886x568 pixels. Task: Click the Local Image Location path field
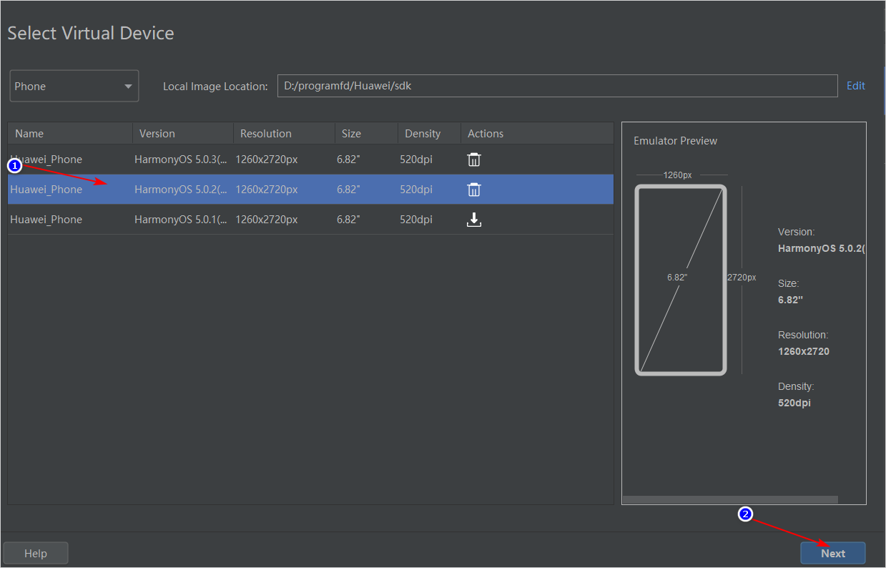557,86
